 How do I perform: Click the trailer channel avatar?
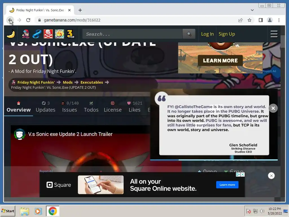pyautogui.click(x=19, y=134)
